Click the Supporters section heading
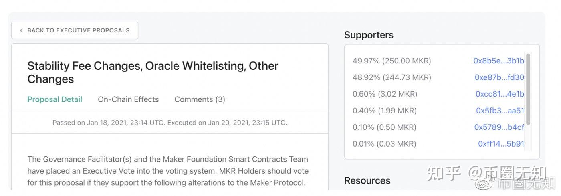This screenshot has width=561, height=196. [x=369, y=35]
